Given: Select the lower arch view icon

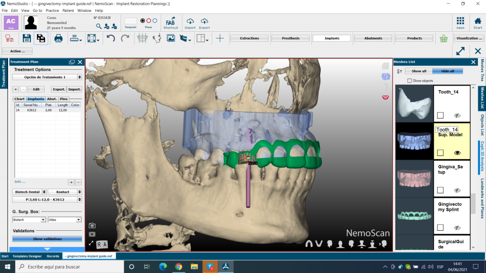Looking at the screenshot, I should [319, 244].
